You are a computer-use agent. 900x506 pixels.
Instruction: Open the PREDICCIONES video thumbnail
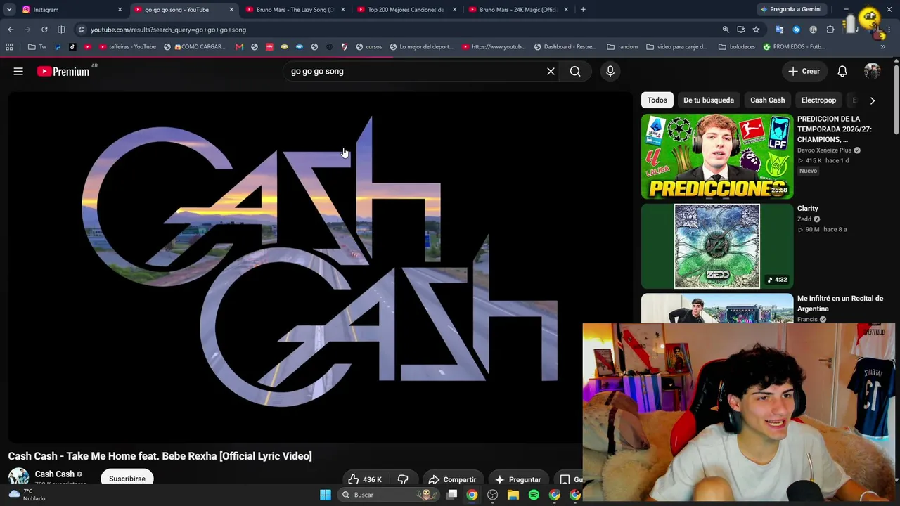click(x=717, y=156)
